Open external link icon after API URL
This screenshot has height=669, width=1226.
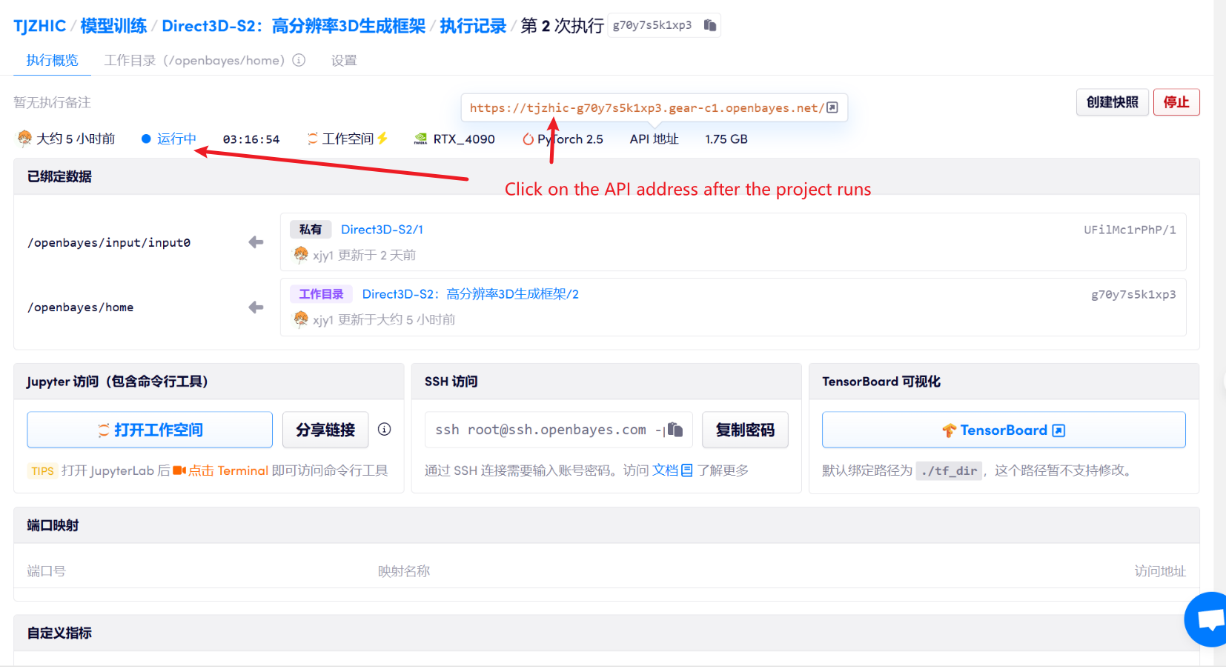point(832,107)
